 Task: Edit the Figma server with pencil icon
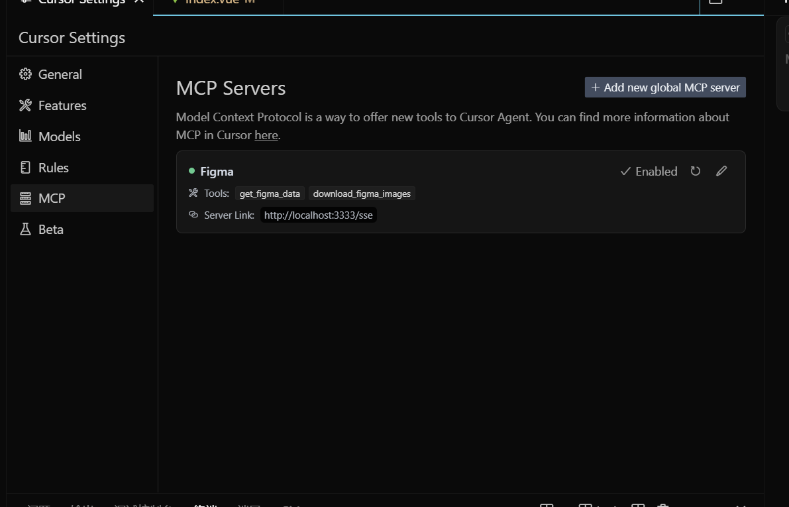721,171
